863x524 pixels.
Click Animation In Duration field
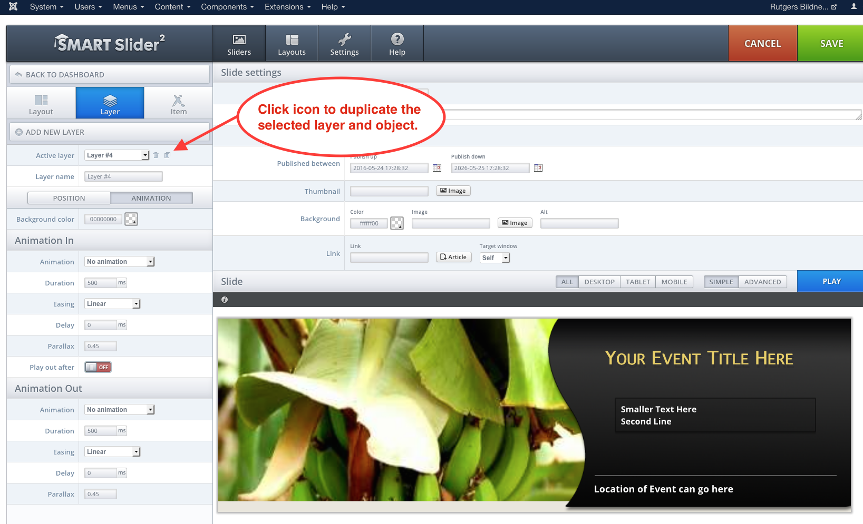click(x=101, y=283)
